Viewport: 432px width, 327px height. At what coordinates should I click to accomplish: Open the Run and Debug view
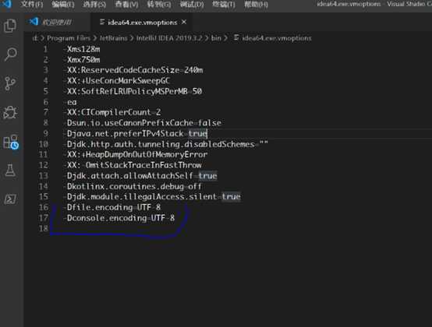[x=10, y=112]
